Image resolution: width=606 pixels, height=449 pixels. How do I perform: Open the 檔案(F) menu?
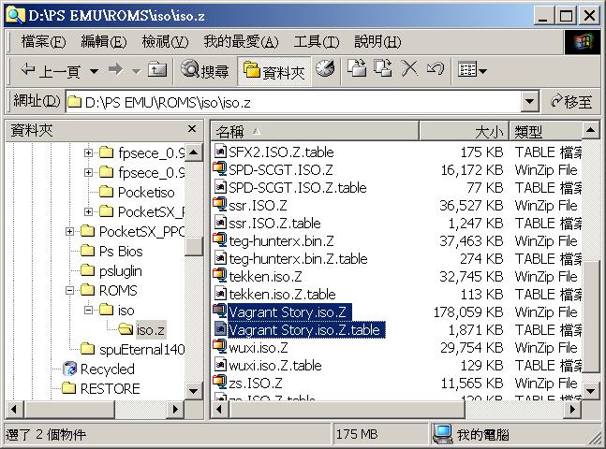click(43, 41)
